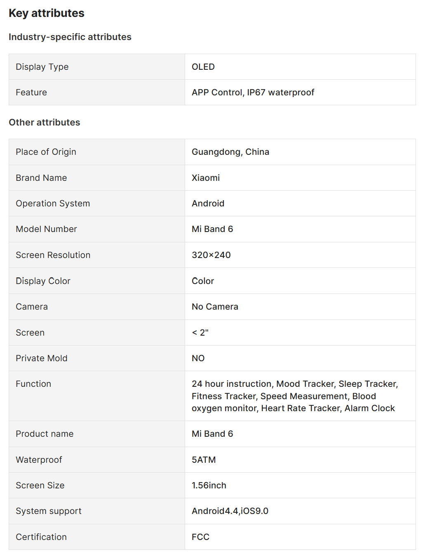Screen dimensions: 423x554
Task: Select the Guangdong, China origin value
Action: click(230, 152)
